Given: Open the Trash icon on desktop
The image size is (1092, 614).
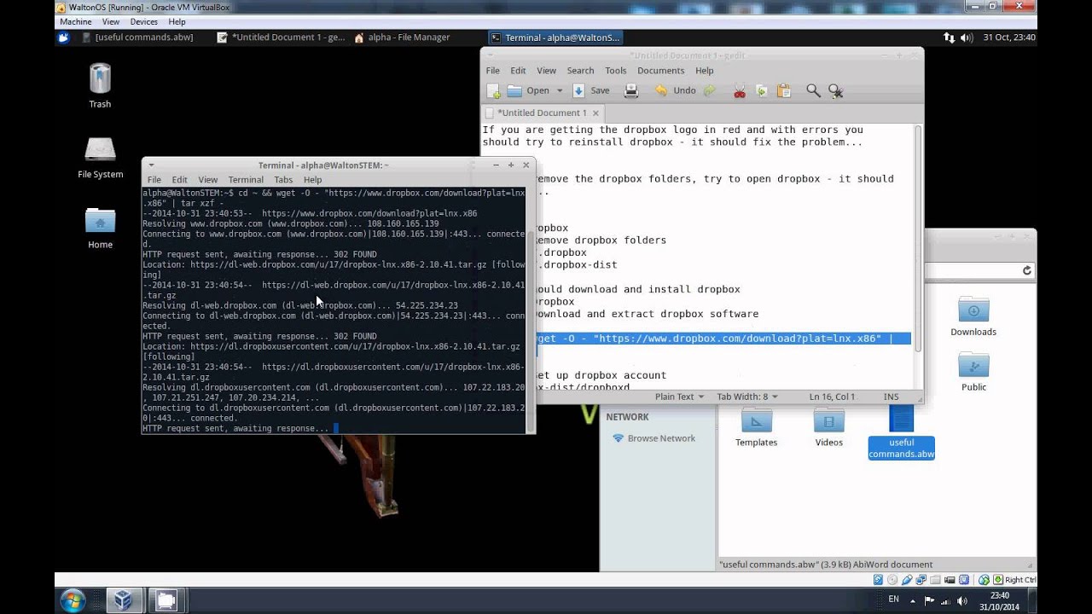Looking at the screenshot, I should 100,85.
